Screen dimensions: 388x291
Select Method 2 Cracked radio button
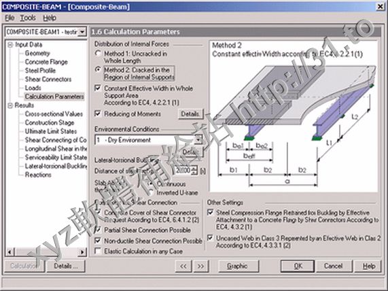[x=99, y=69]
